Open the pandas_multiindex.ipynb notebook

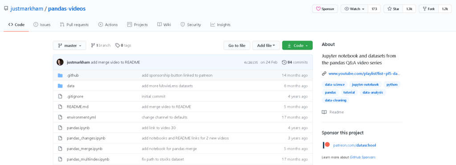(88, 159)
